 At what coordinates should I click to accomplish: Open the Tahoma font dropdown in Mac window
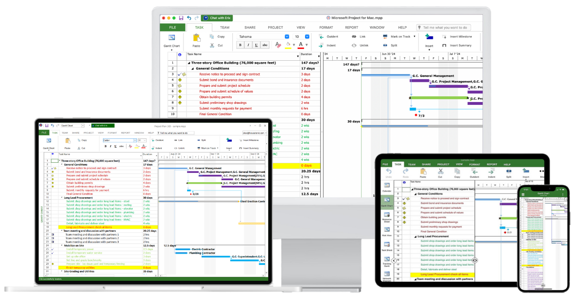(287, 36)
